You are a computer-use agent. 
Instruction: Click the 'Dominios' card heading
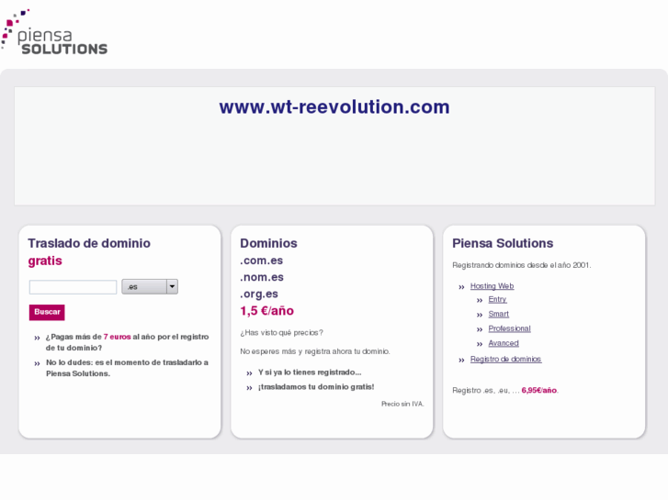[268, 243]
